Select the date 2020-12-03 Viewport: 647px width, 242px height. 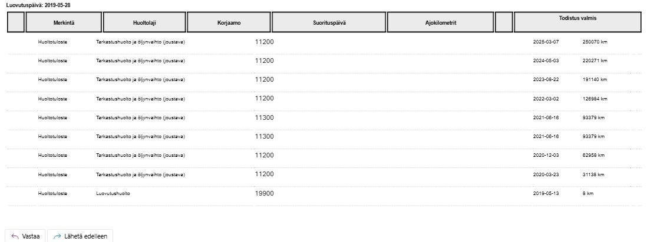pos(545,156)
